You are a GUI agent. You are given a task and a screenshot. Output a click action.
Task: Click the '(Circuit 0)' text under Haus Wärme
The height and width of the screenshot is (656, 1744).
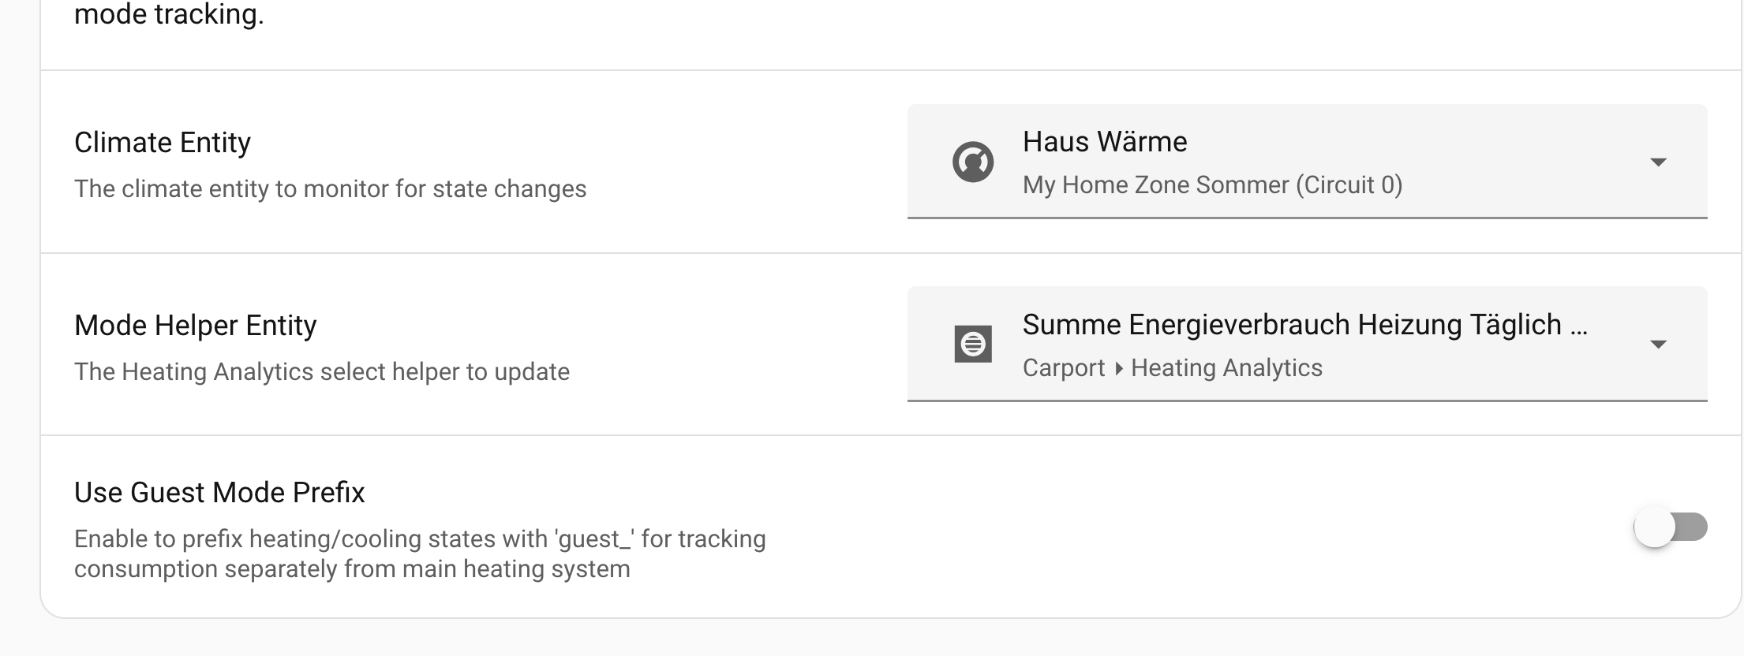[x=1349, y=185]
